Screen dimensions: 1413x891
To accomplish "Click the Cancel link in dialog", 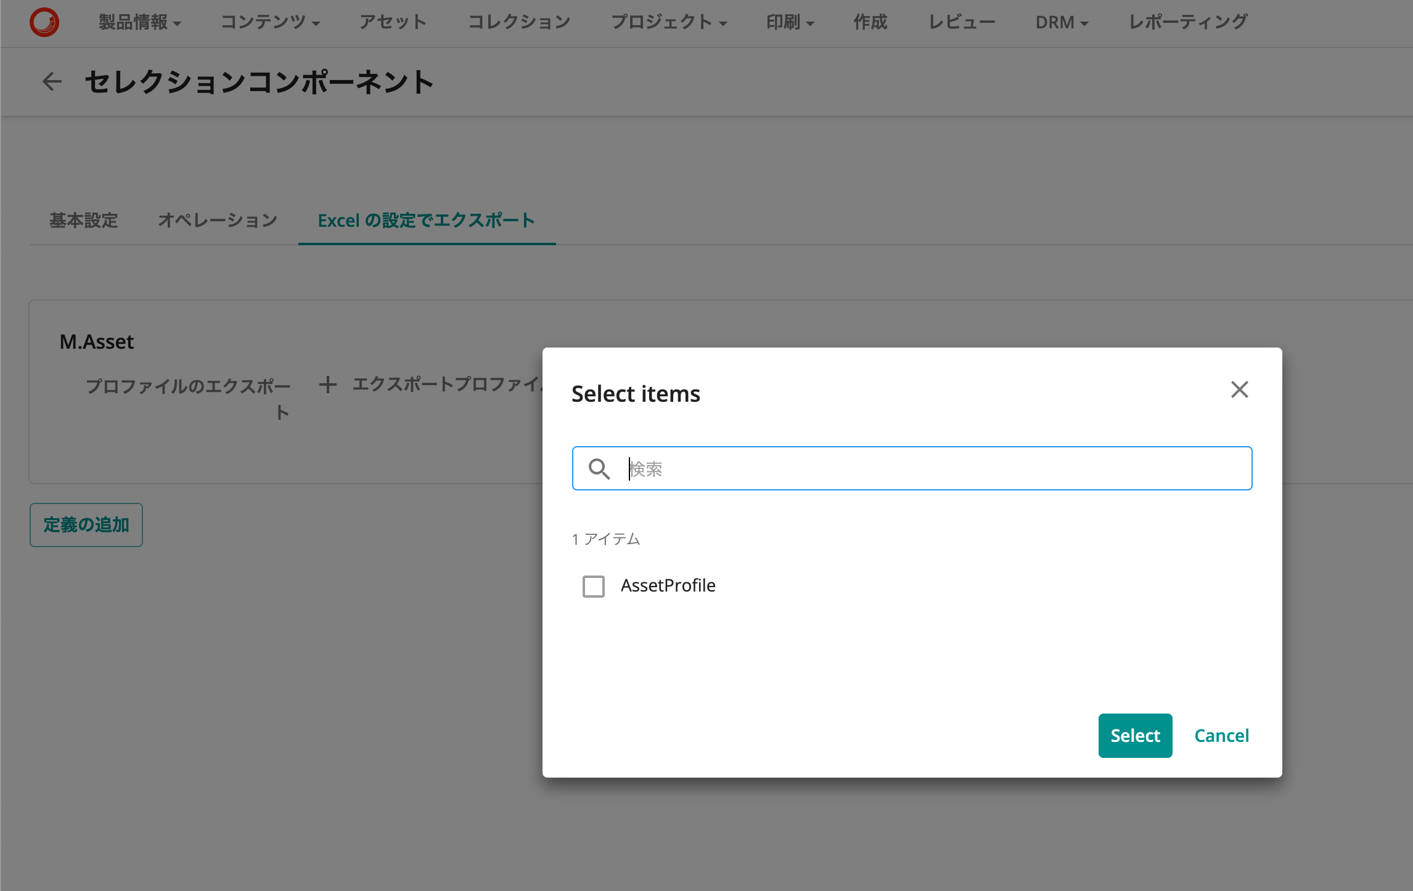I will [x=1221, y=735].
